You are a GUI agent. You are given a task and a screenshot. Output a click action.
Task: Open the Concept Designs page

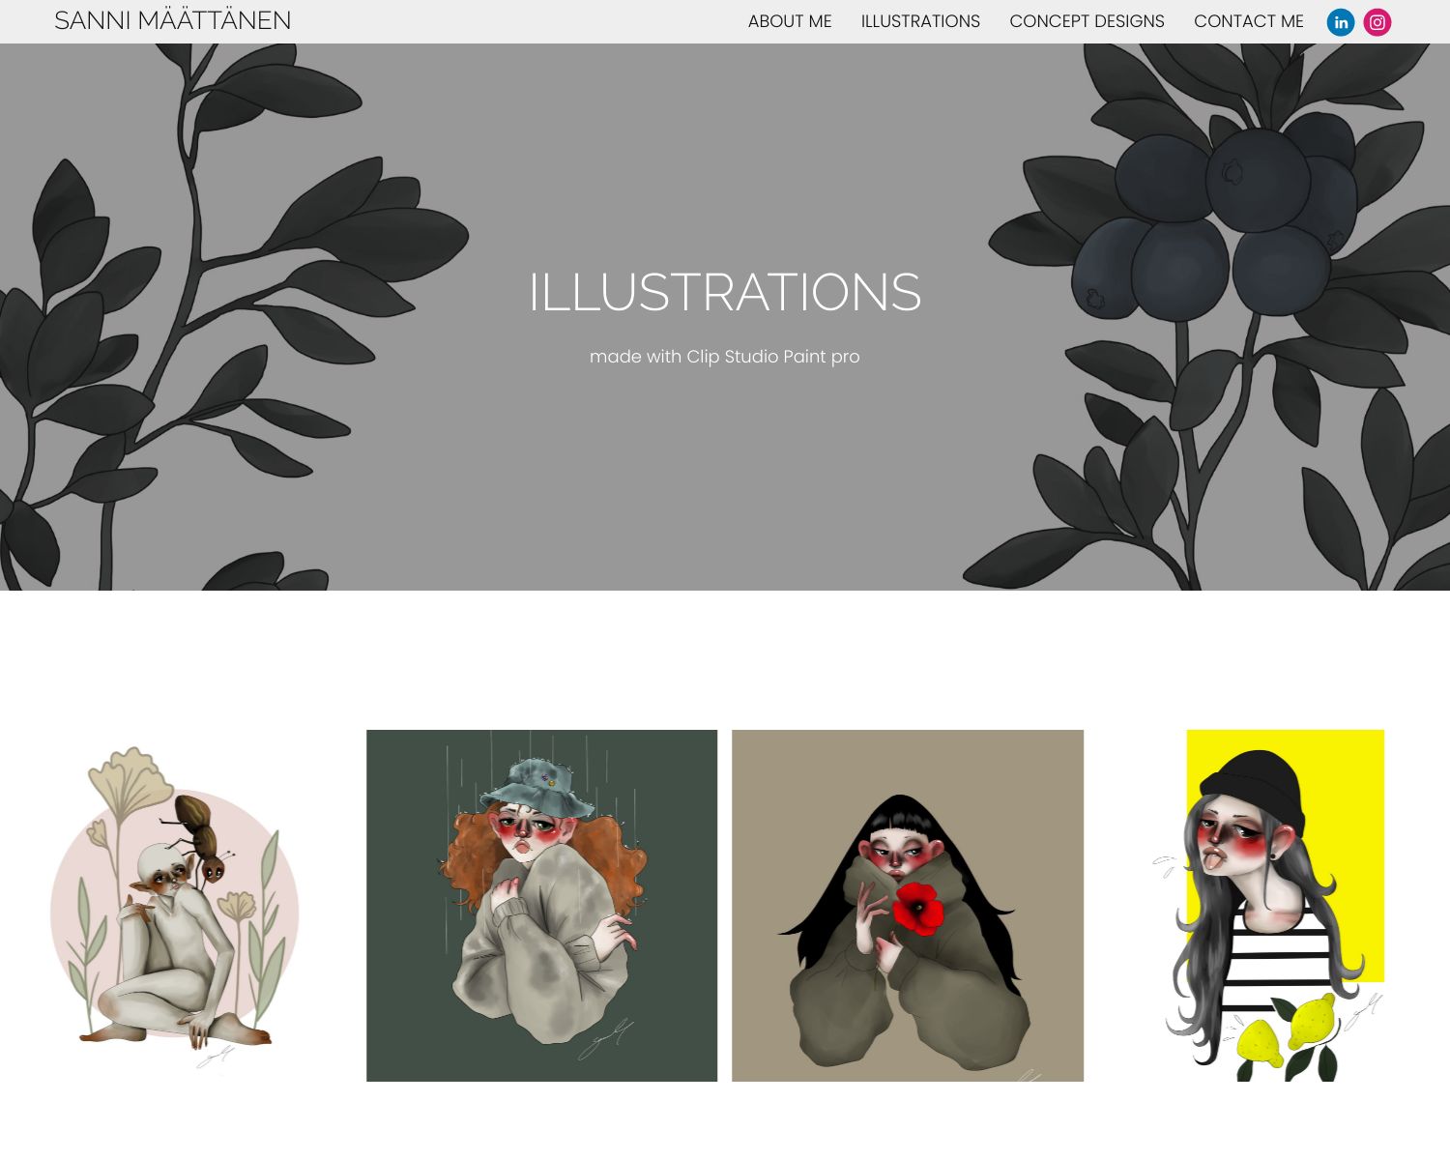(1087, 21)
